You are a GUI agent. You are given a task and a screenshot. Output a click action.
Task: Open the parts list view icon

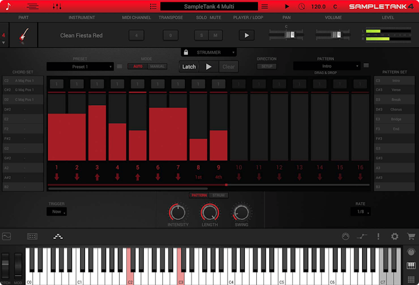(x=32, y=6)
